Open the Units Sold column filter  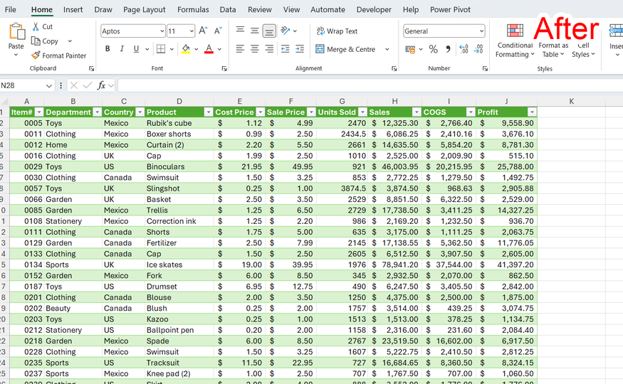click(x=362, y=112)
